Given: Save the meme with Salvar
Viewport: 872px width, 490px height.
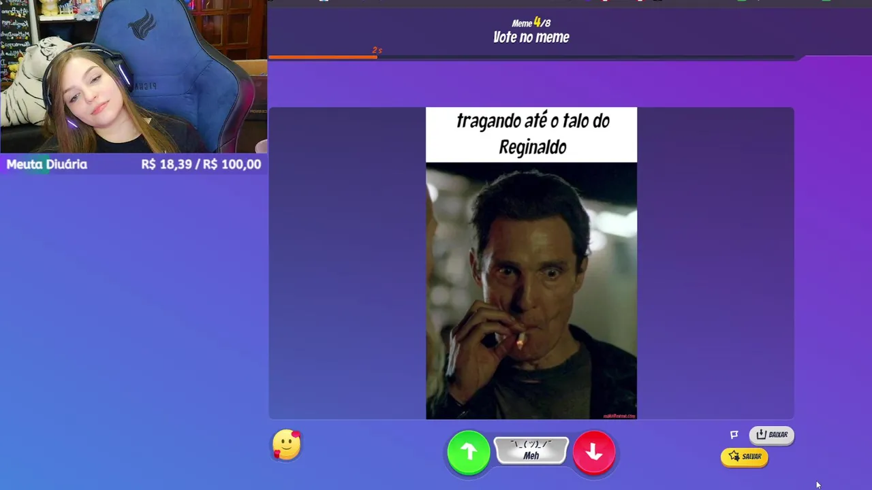Looking at the screenshot, I should [745, 457].
